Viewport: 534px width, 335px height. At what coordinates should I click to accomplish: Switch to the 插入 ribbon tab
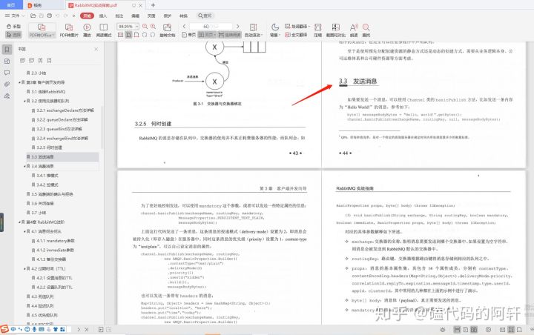[x=103, y=16]
